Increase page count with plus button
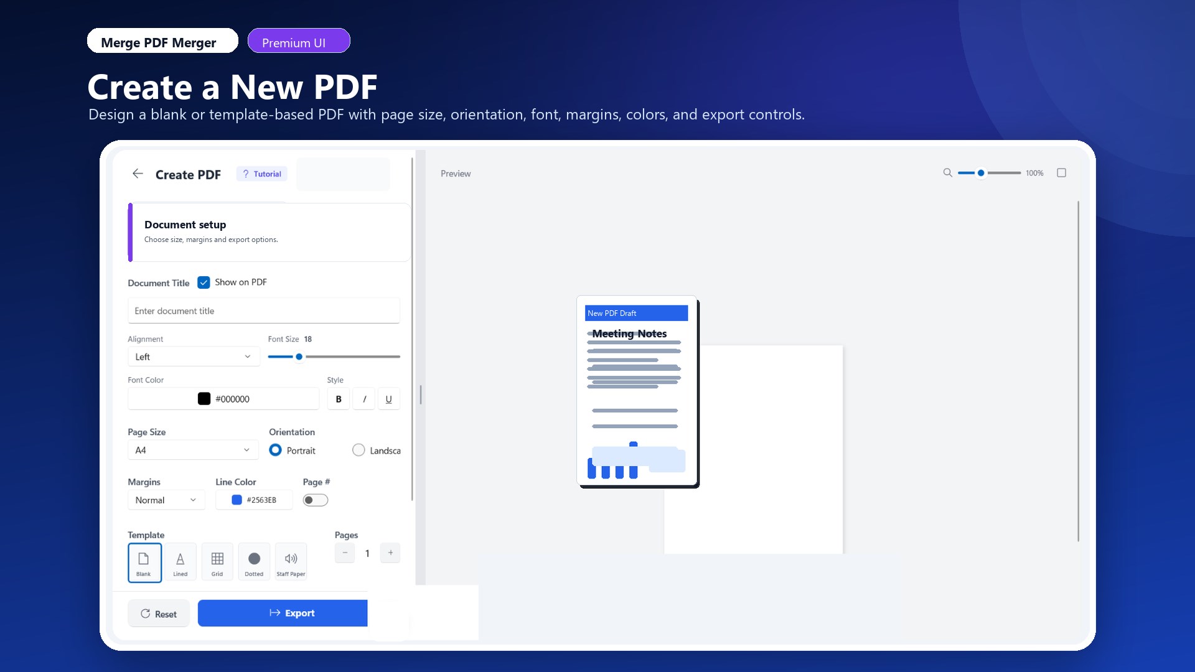 (390, 553)
